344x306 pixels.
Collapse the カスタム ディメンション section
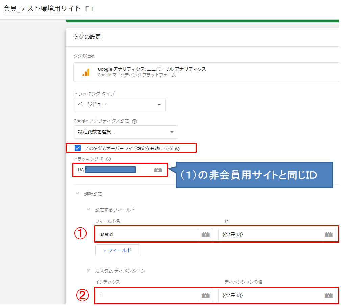click(88, 271)
